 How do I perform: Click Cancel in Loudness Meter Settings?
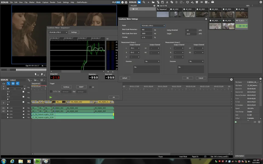pos(201,78)
